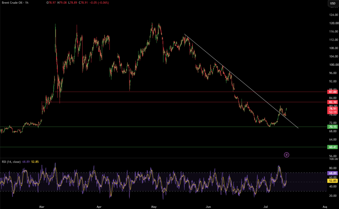Click the 87.00 red price label
Screen dimensions: 339x209
(x=332, y=92)
